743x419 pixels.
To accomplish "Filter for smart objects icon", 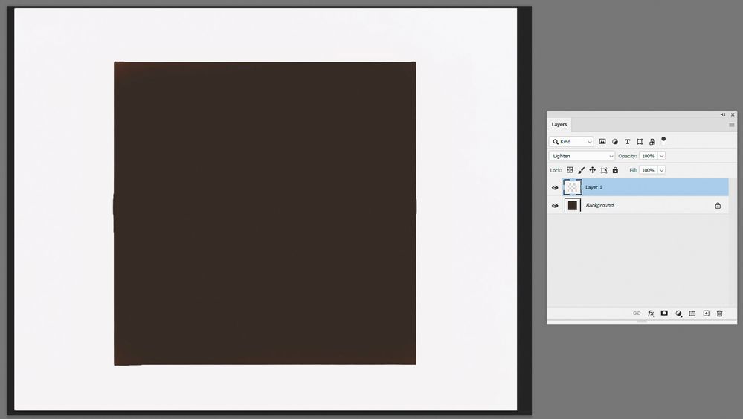I will (652, 142).
